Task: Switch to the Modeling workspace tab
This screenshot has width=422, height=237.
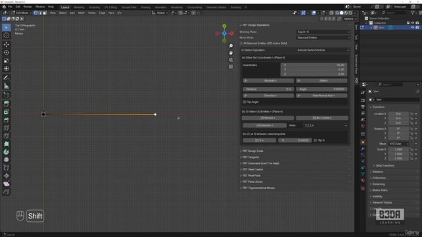Action: coord(79,7)
